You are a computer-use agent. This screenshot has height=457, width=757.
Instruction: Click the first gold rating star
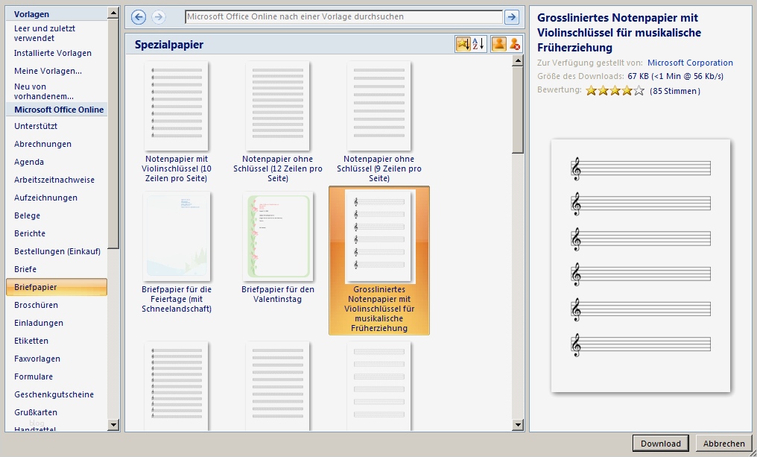(x=591, y=90)
